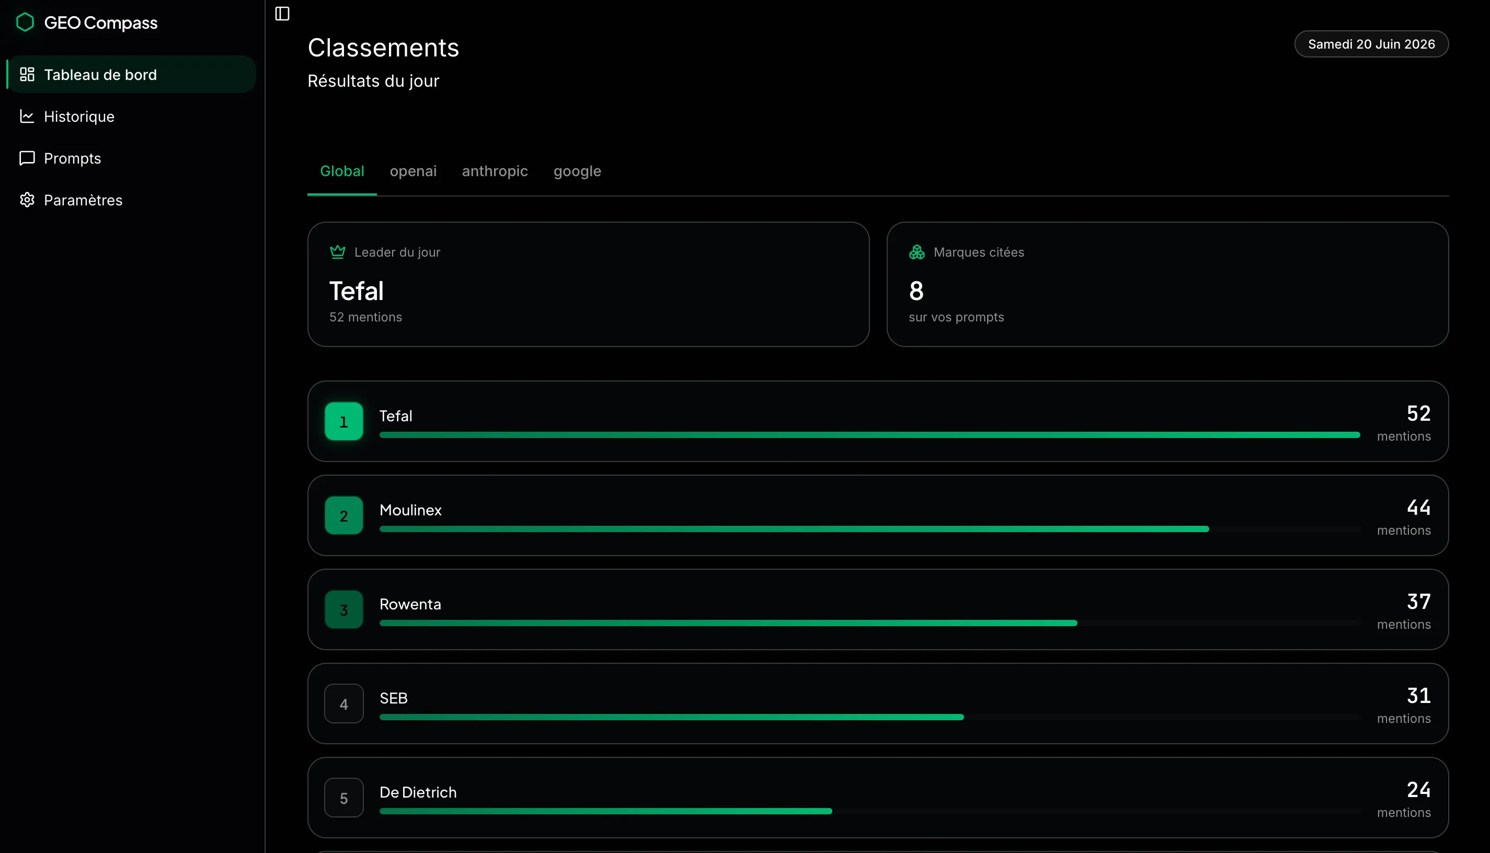Viewport: 1490px width, 853px height.
Task: Click rank badge 5 for De Dietrich
Action: [x=344, y=798]
